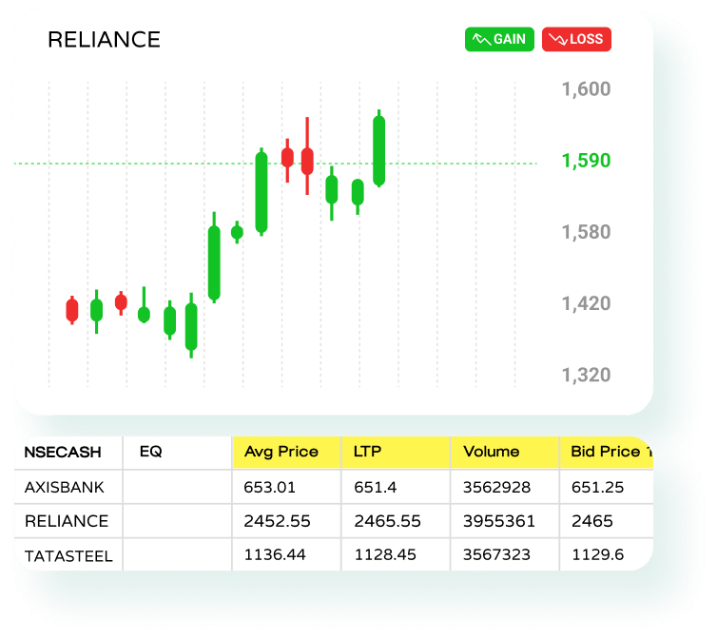Select the RELIANCE row in table
This screenshot has height=639, width=717.
[x=67, y=521]
